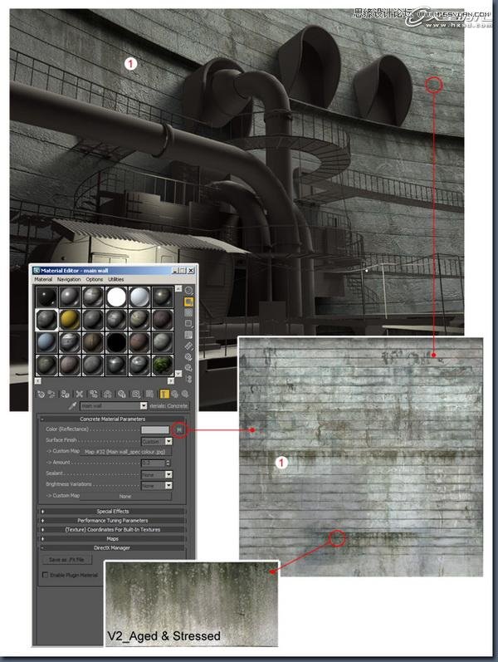
Task: Toggle the highlighted Show End Result button
Action: (x=164, y=394)
